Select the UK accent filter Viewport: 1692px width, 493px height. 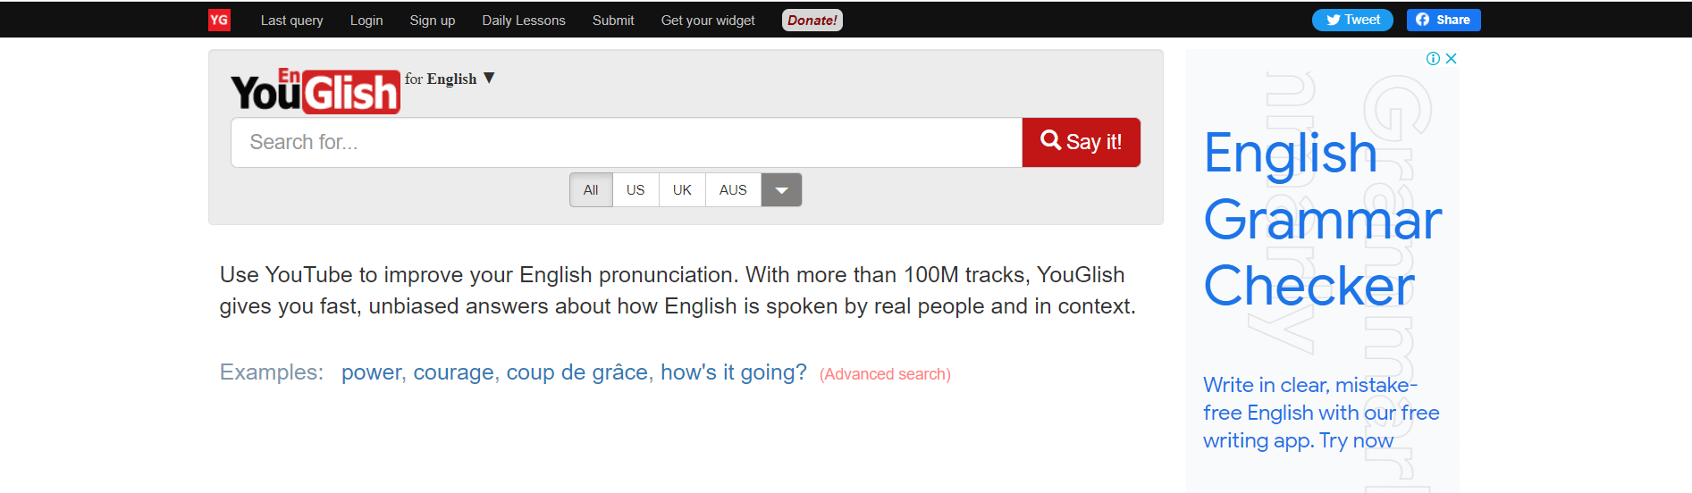tap(682, 189)
